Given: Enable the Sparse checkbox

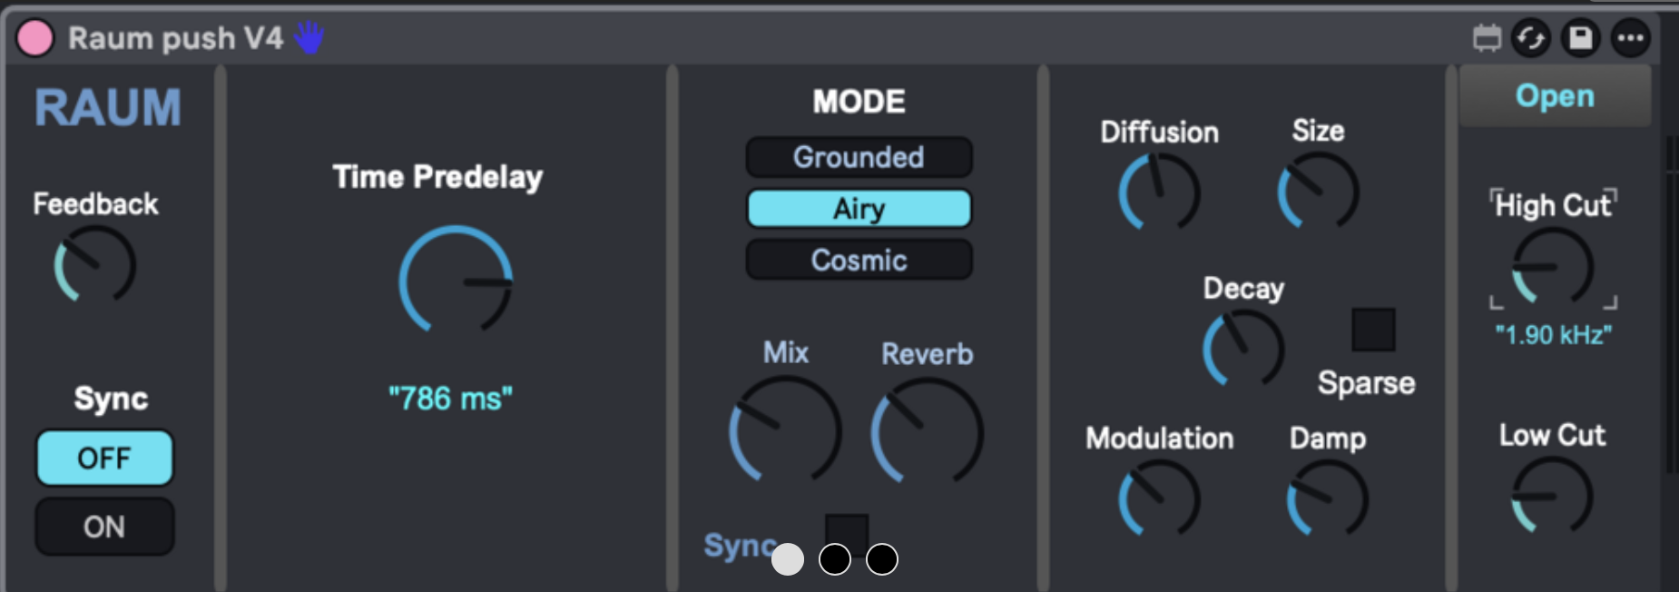Looking at the screenshot, I should (x=1373, y=330).
